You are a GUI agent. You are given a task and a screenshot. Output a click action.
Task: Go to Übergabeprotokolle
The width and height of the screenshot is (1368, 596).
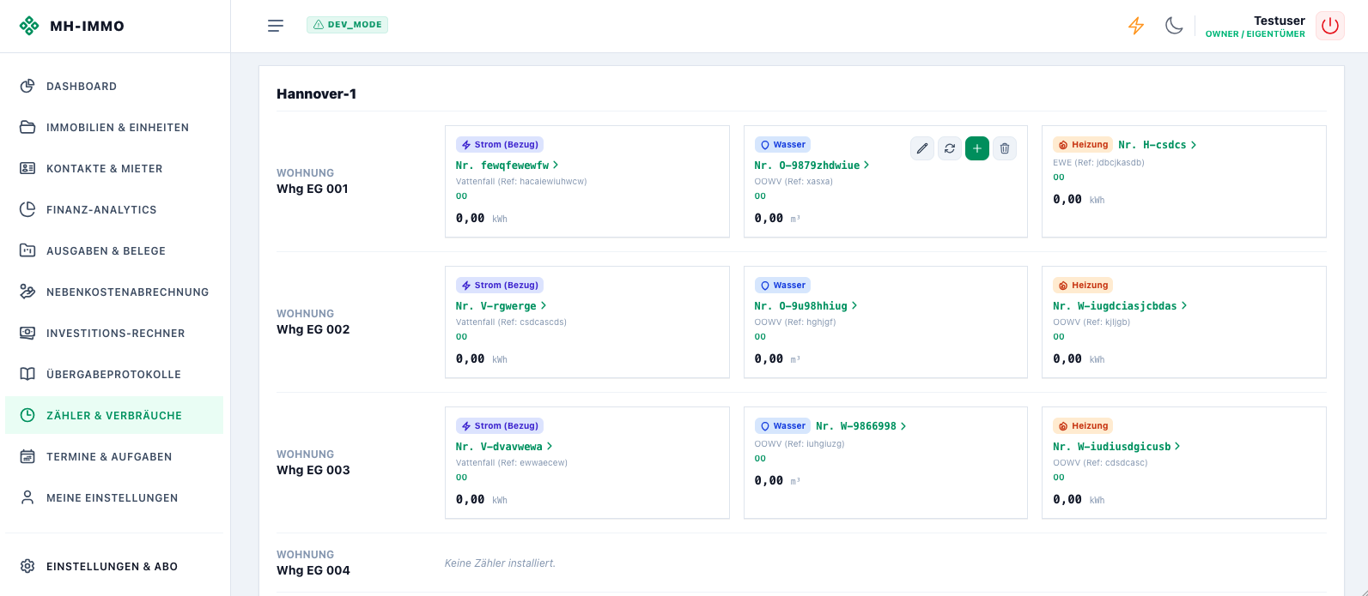[x=114, y=374]
